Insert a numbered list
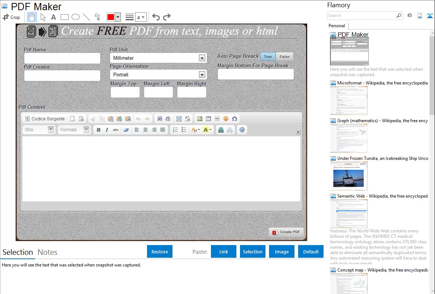The height and width of the screenshot is (294, 435). click(x=175, y=130)
